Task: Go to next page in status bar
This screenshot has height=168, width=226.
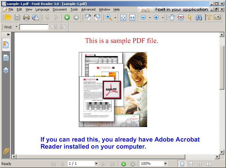Action: [x=103, y=164]
